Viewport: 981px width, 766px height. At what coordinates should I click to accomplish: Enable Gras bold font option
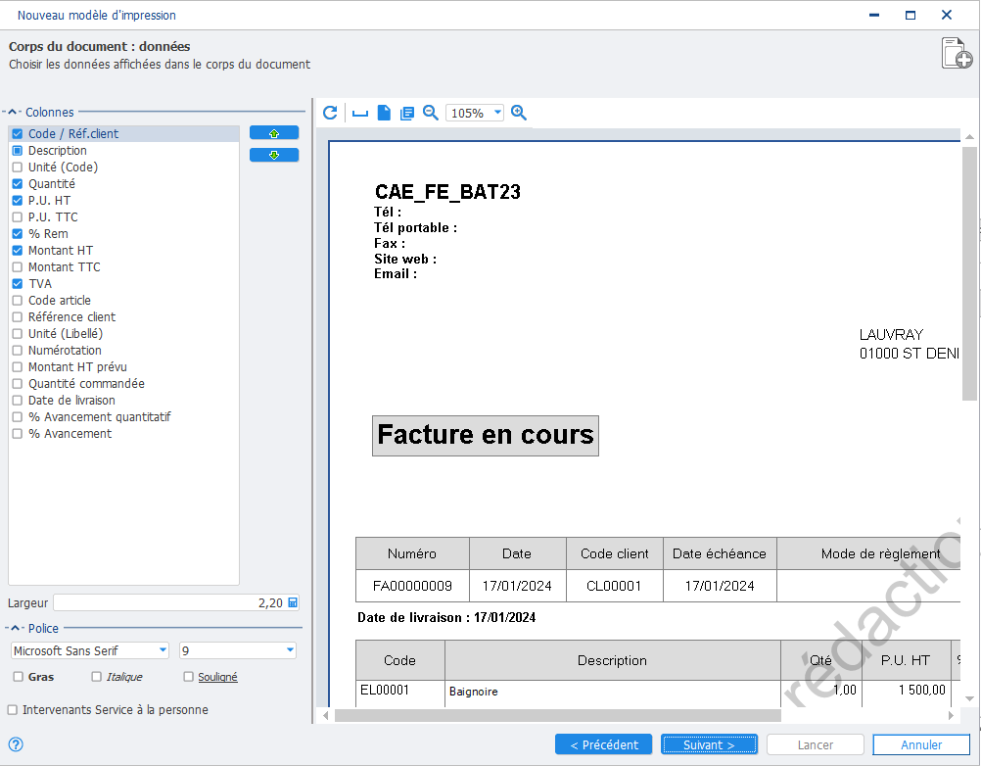[x=19, y=677]
